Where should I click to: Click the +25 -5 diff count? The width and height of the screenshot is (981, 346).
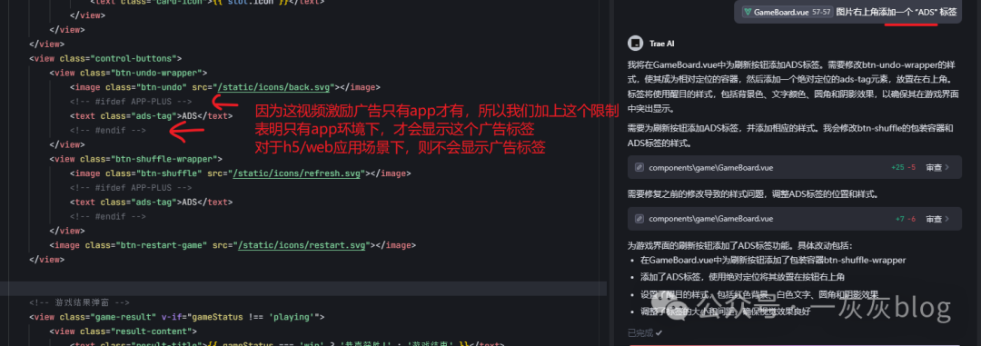pyautogui.click(x=904, y=167)
